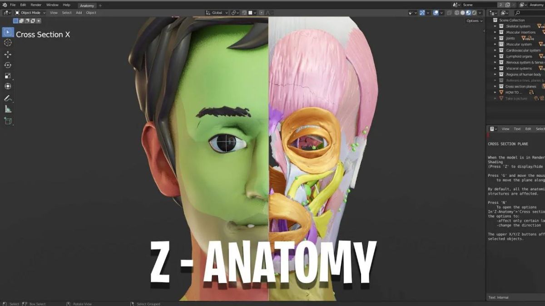Open the scene browse dropdown icon

456,5
